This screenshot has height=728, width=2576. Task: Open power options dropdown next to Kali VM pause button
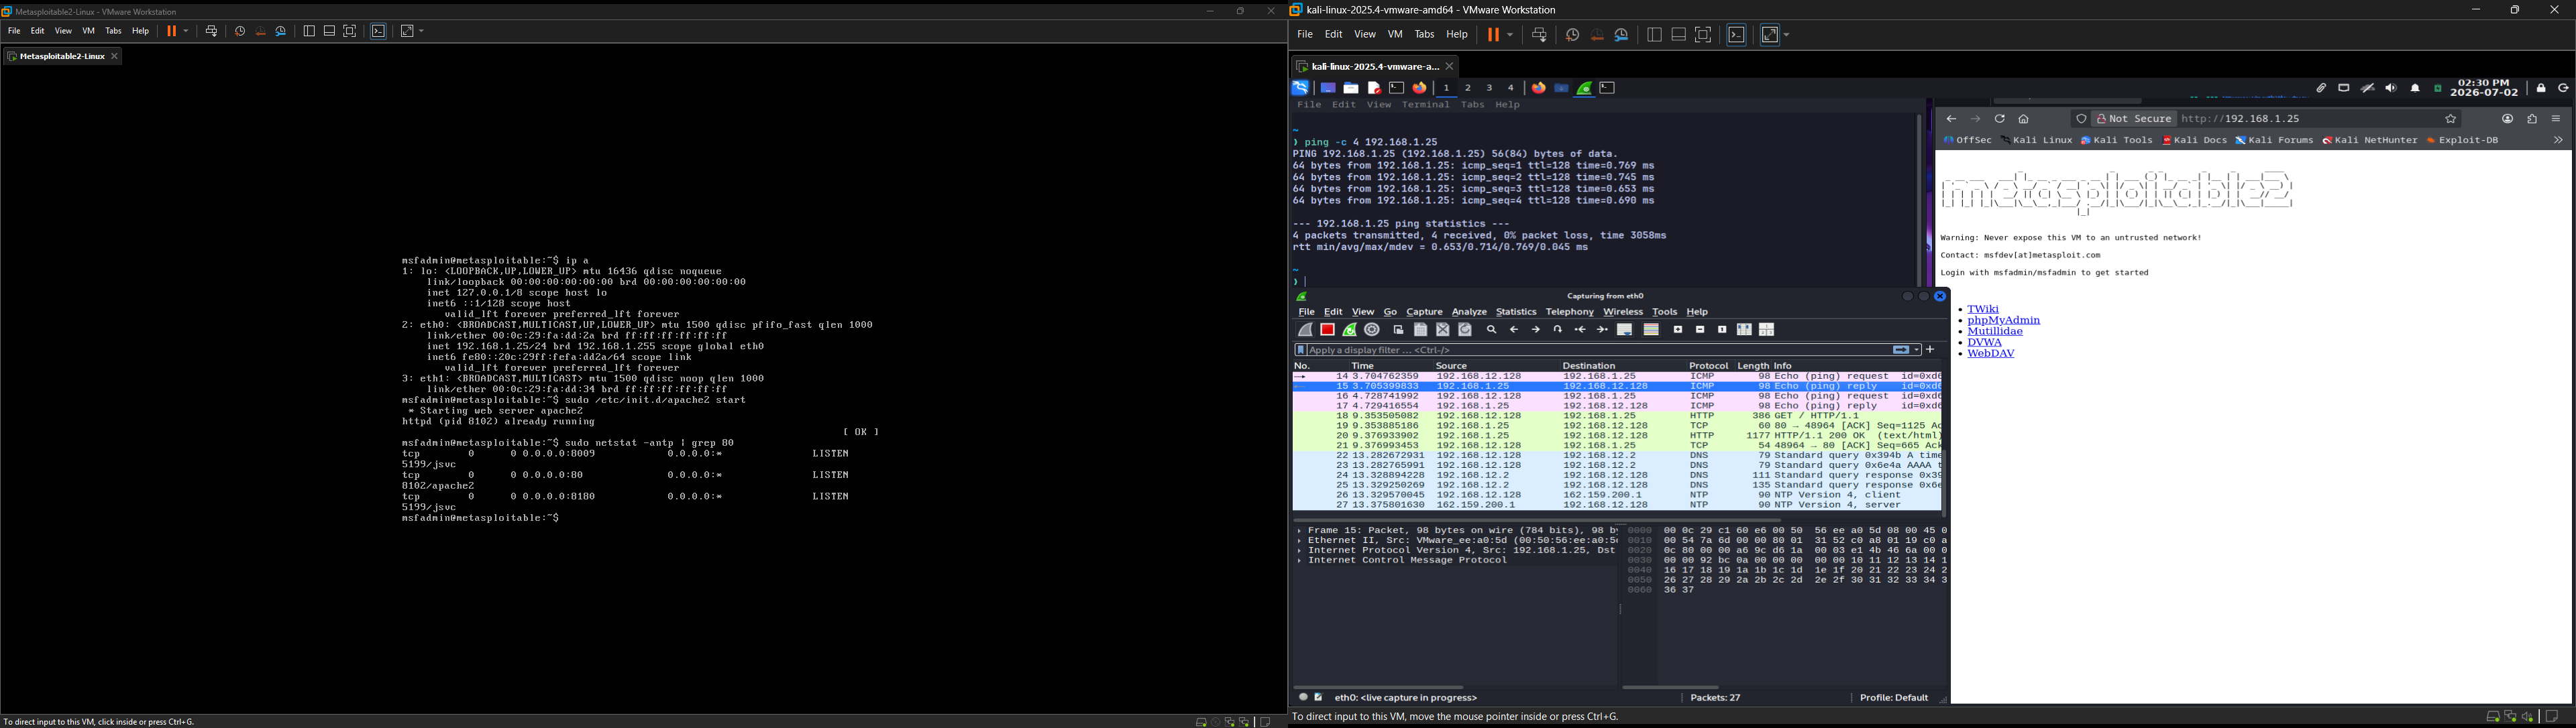(1511, 35)
